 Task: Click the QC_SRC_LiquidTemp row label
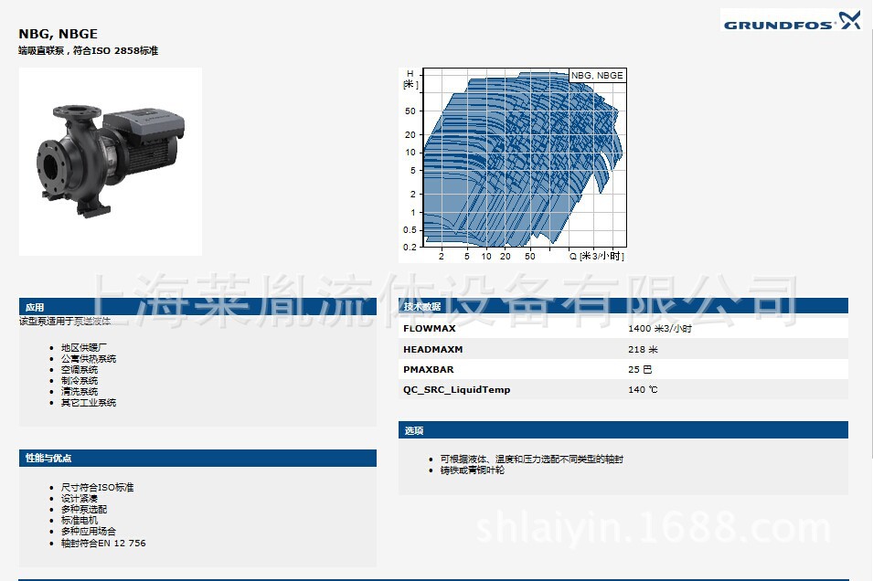(x=456, y=390)
